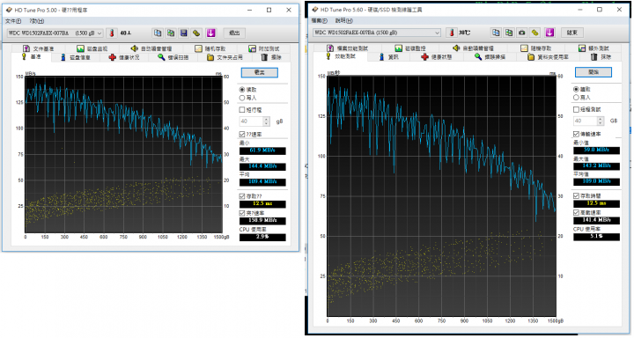Toggle Burst rate checkbox in HD Tune 5.00
Screen dimensions: 634x338
(242, 213)
